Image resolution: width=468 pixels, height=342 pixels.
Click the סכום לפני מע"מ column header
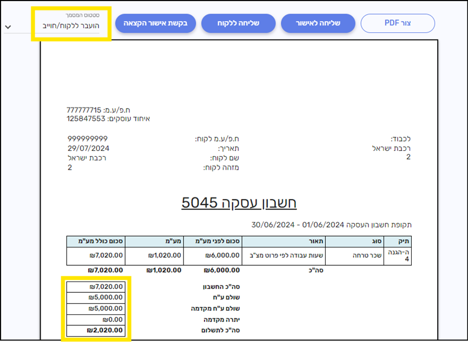tap(213, 242)
